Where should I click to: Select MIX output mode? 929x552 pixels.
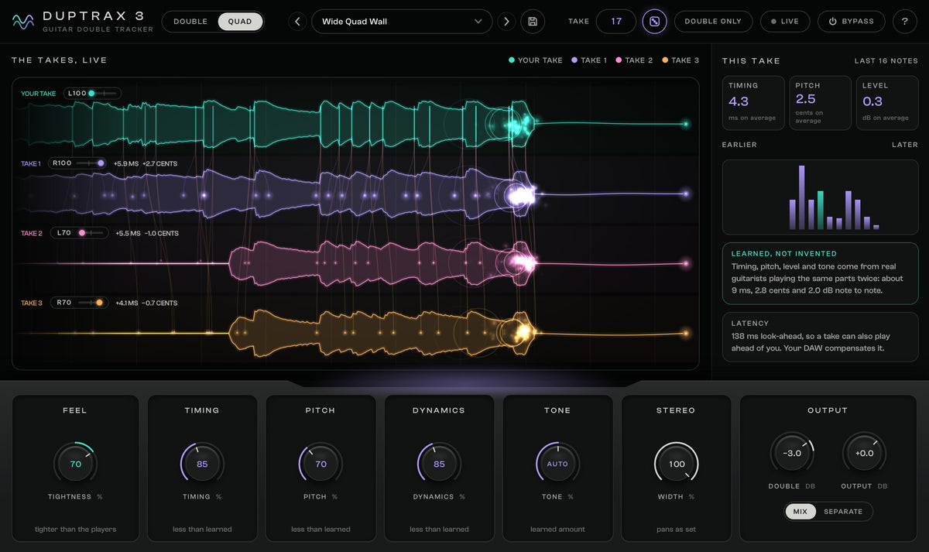point(800,512)
